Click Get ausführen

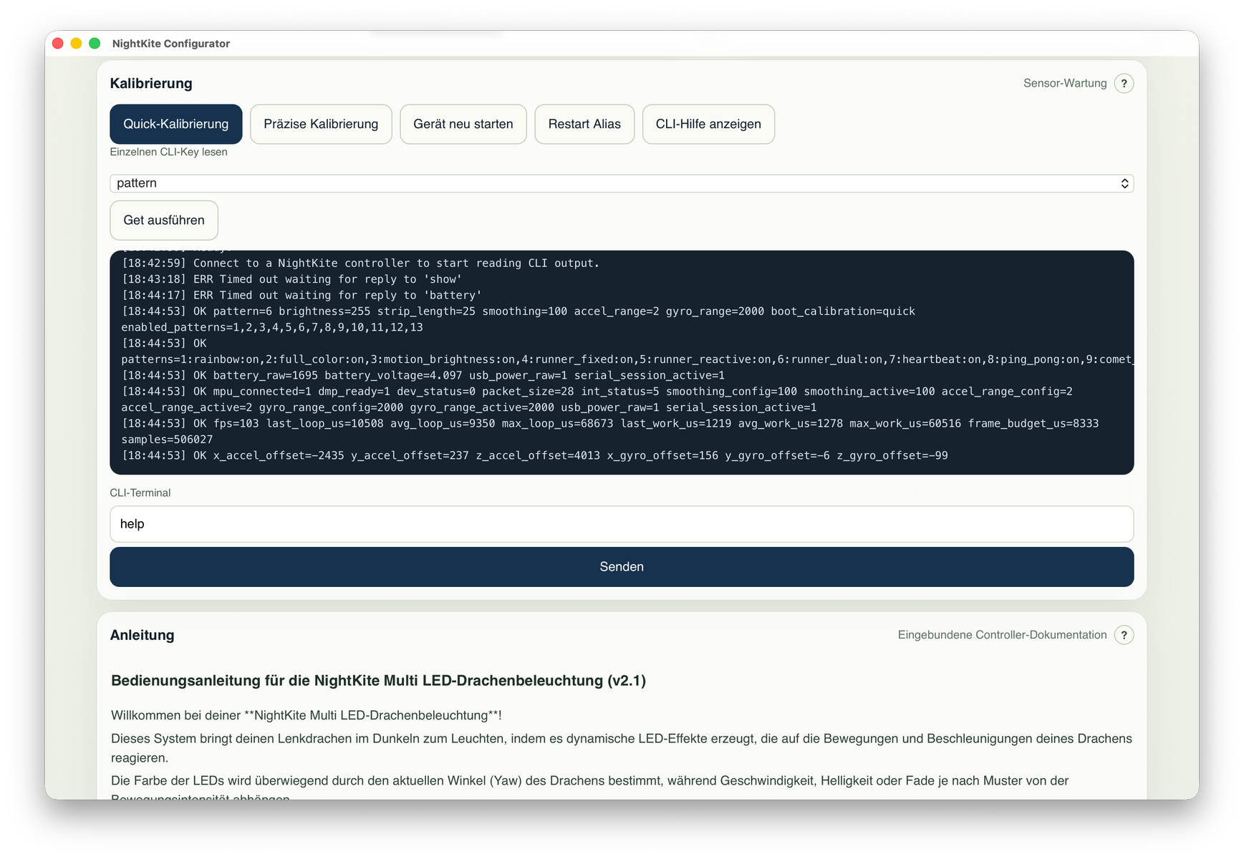point(164,220)
